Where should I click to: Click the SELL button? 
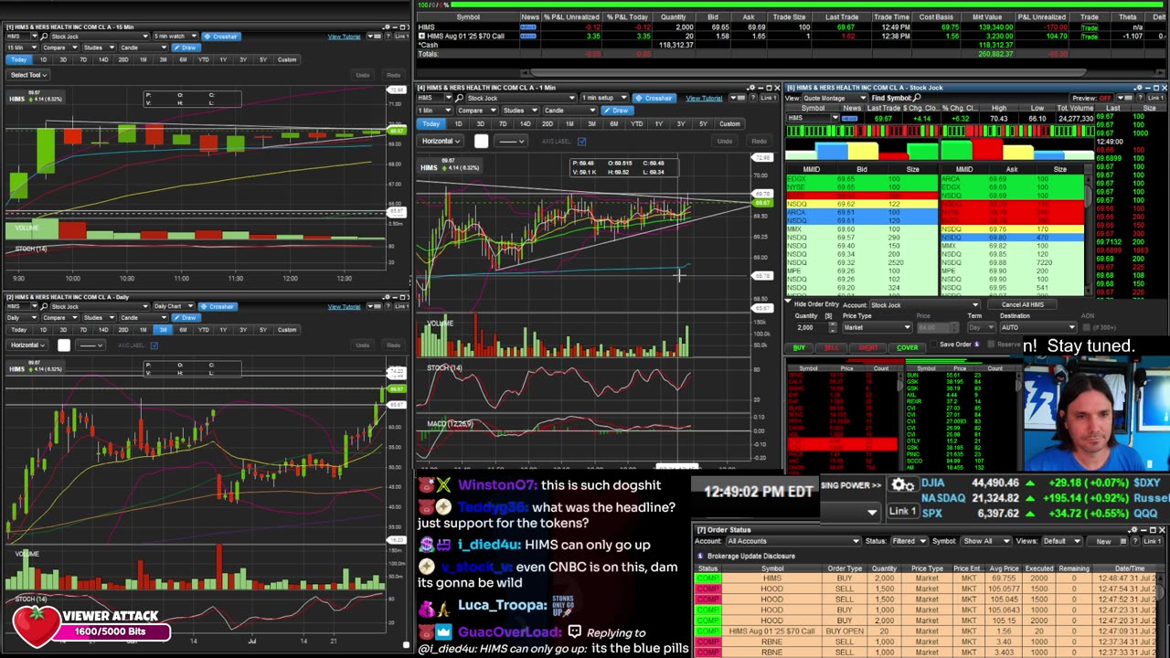click(x=832, y=347)
